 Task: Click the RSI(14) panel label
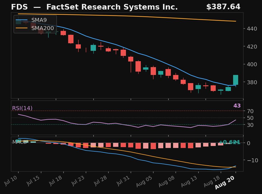pyautogui.click(x=22, y=108)
